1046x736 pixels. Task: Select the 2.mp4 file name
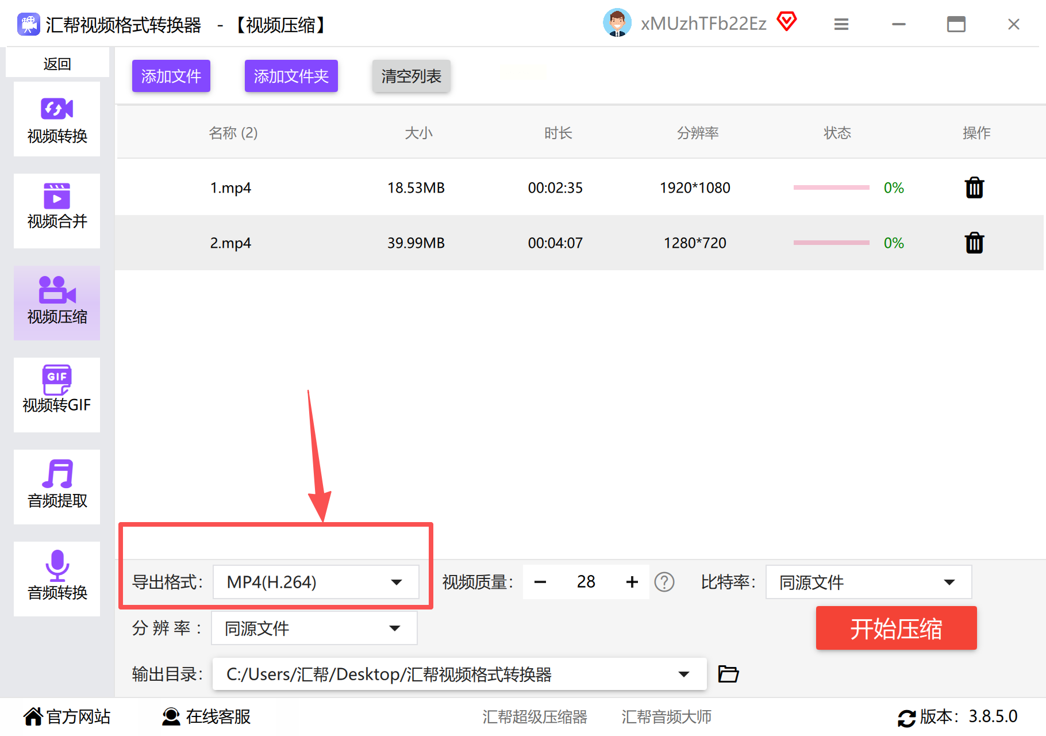coord(230,243)
